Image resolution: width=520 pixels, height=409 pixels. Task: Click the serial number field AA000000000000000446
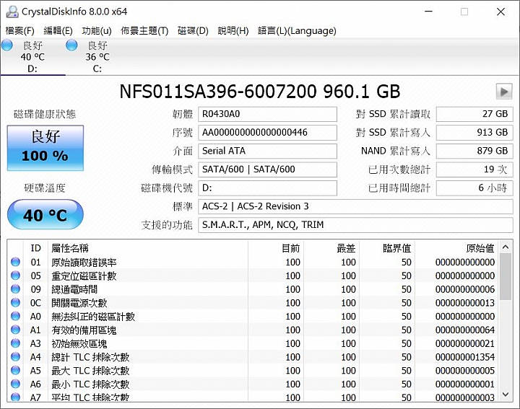268,133
